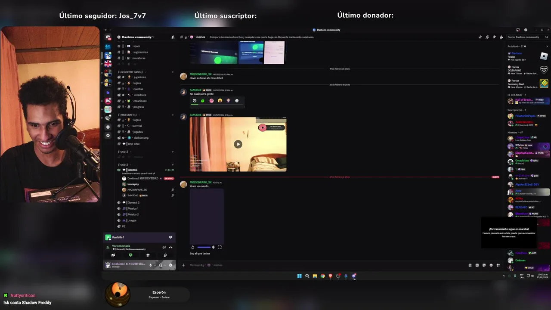Toggle screen sharing in the voice panel
Screen dimensions: 551x310
click(130, 255)
